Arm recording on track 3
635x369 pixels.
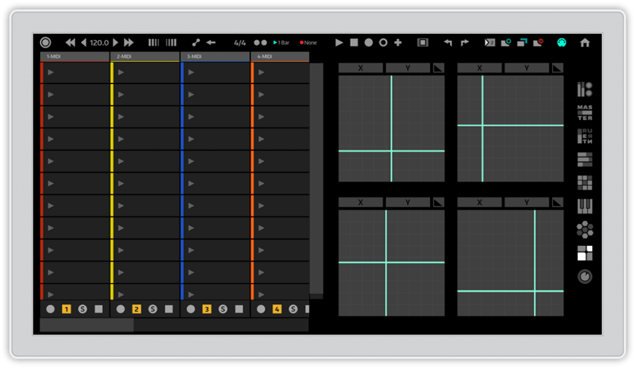(190, 309)
